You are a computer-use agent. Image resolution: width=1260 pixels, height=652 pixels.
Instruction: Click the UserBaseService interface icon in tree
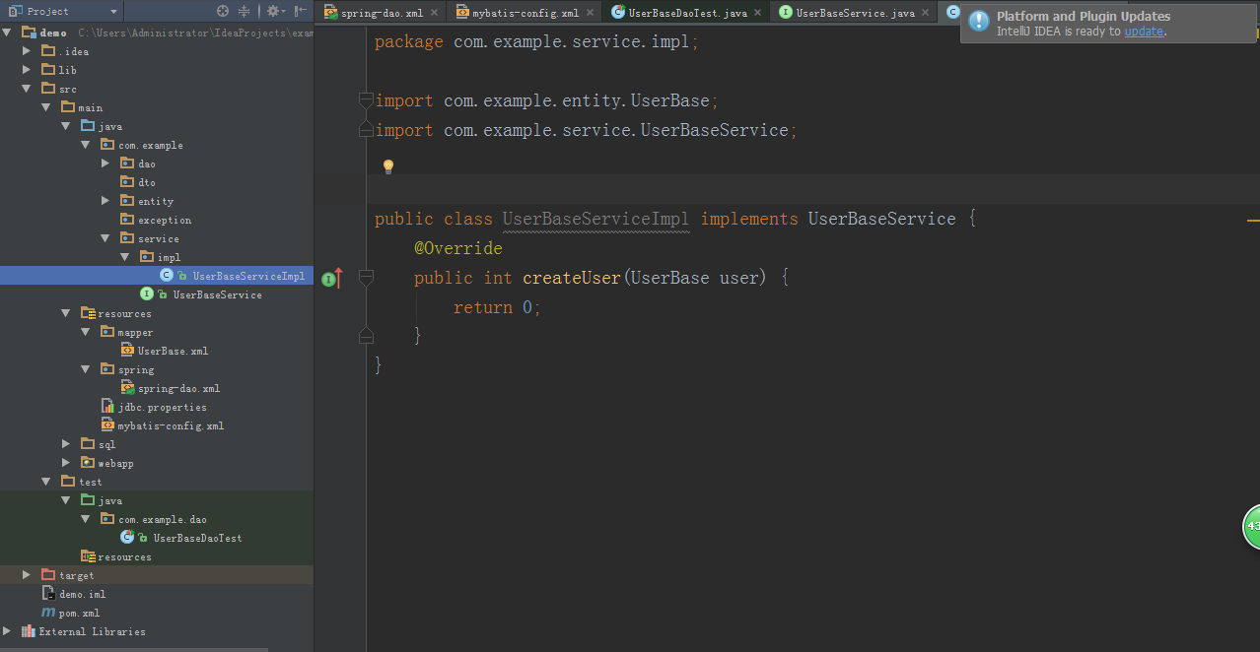[x=147, y=294]
